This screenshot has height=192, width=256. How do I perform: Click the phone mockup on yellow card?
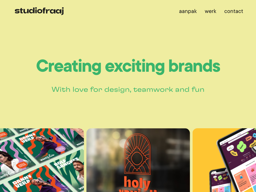coord(220,180)
